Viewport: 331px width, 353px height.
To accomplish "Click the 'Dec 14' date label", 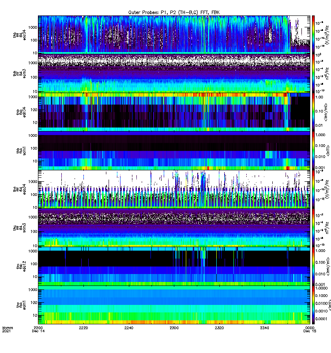I will tap(38, 331).
